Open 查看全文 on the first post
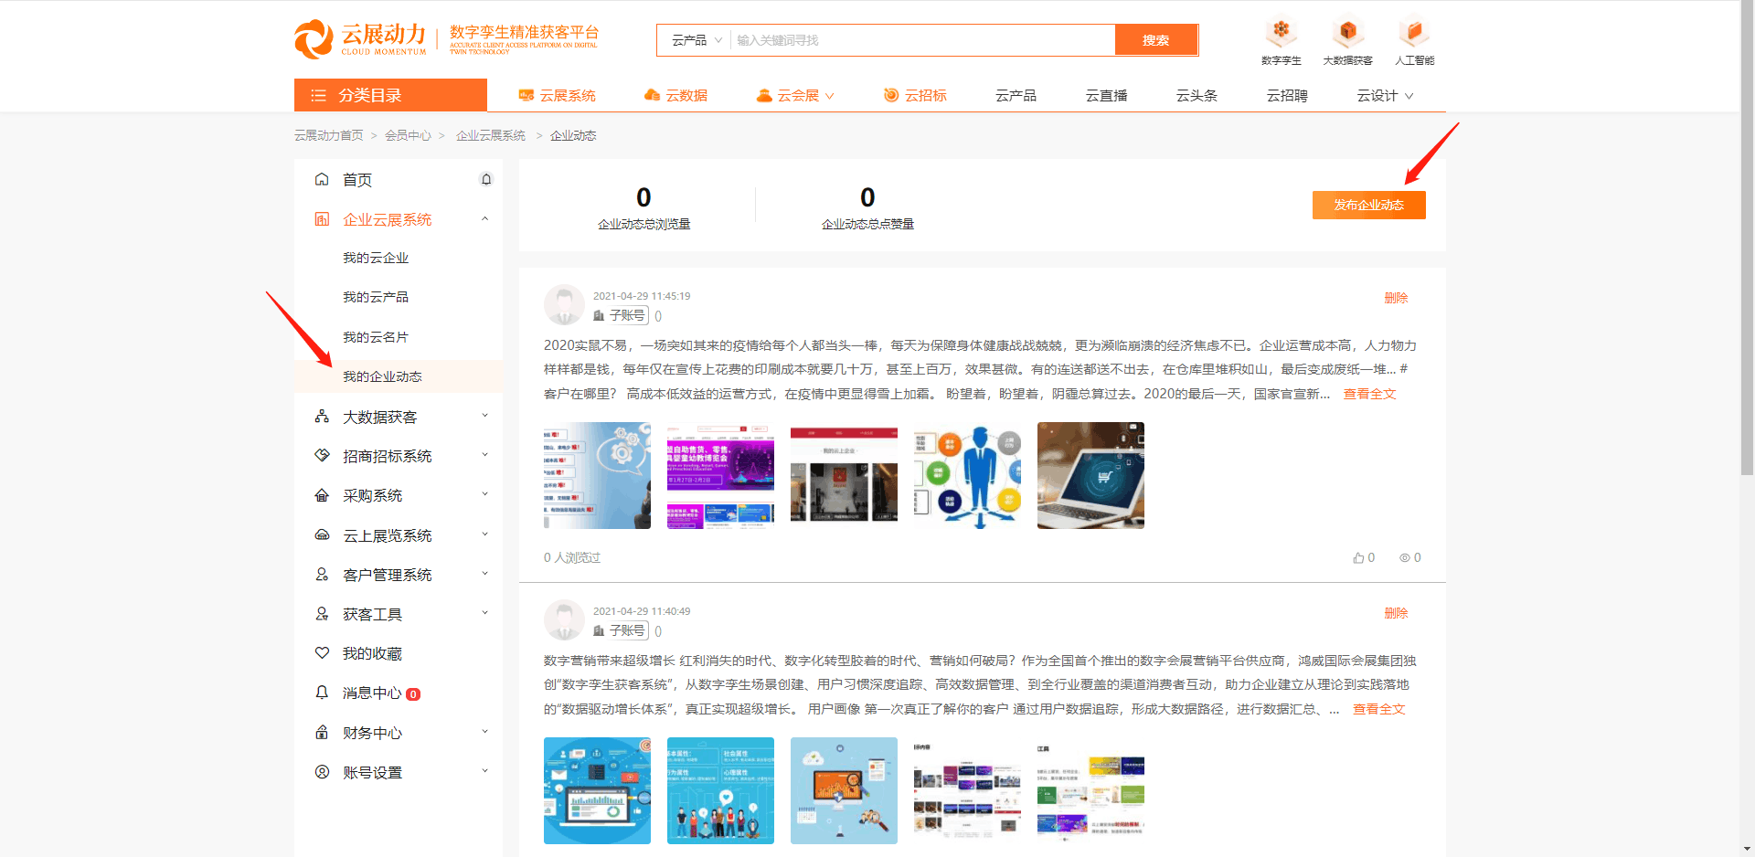The width and height of the screenshot is (1755, 857). (1369, 394)
